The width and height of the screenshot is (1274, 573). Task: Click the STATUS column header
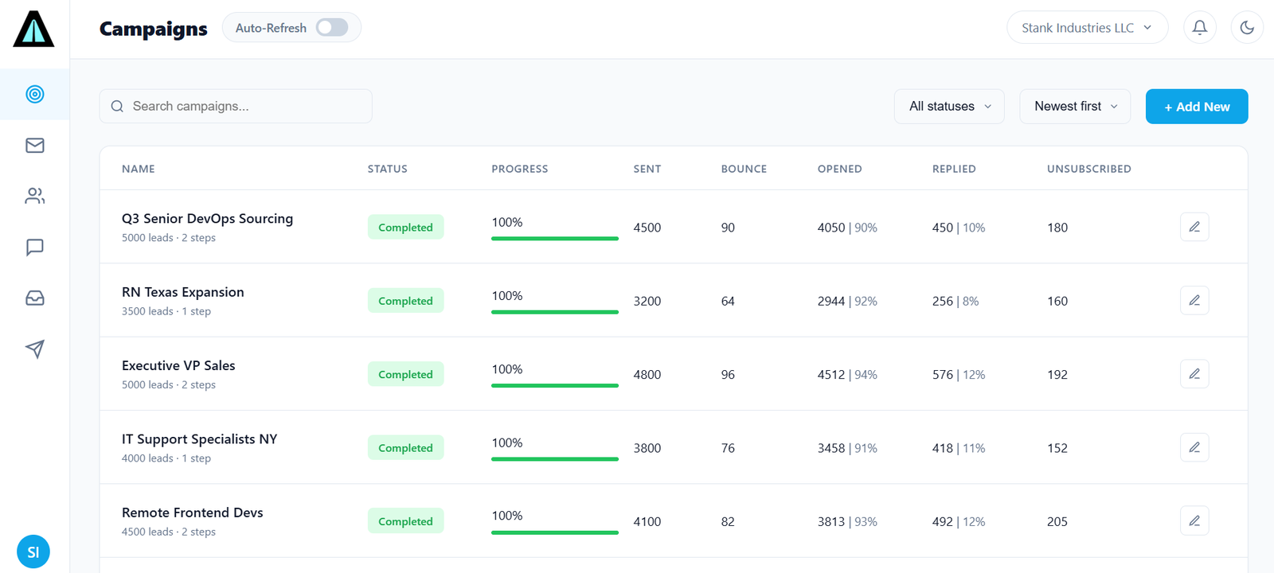click(388, 169)
